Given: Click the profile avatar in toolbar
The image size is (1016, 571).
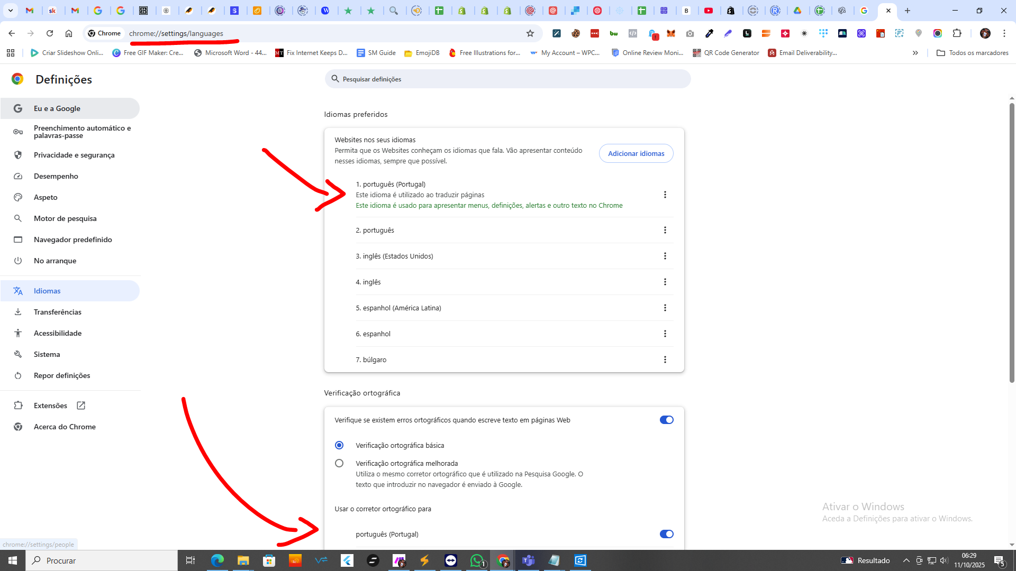Looking at the screenshot, I should click(985, 33).
